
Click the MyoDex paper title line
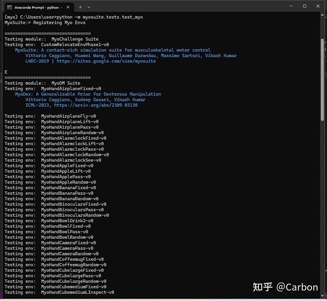click(88, 94)
